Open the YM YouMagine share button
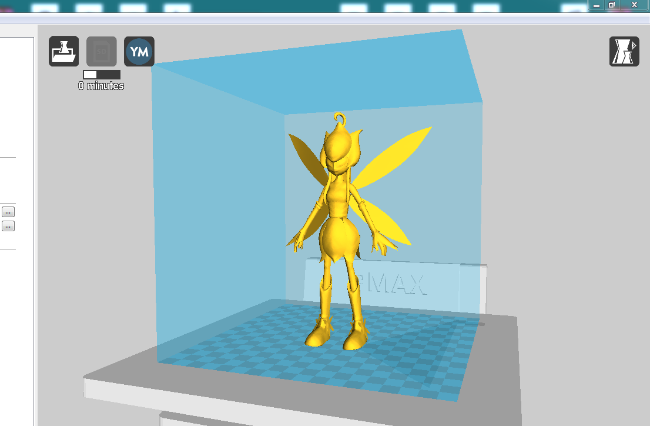 [x=139, y=51]
